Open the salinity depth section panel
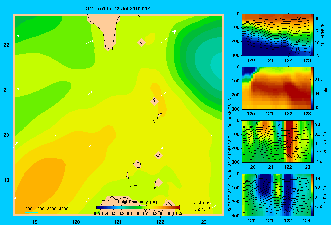 coord(276,88)
